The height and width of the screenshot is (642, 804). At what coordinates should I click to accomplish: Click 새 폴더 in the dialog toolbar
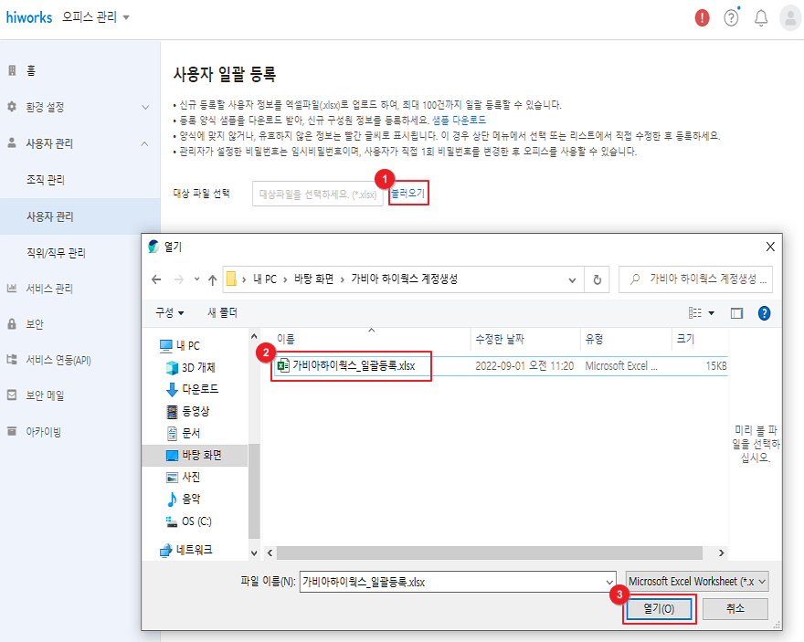pos(222,312)
